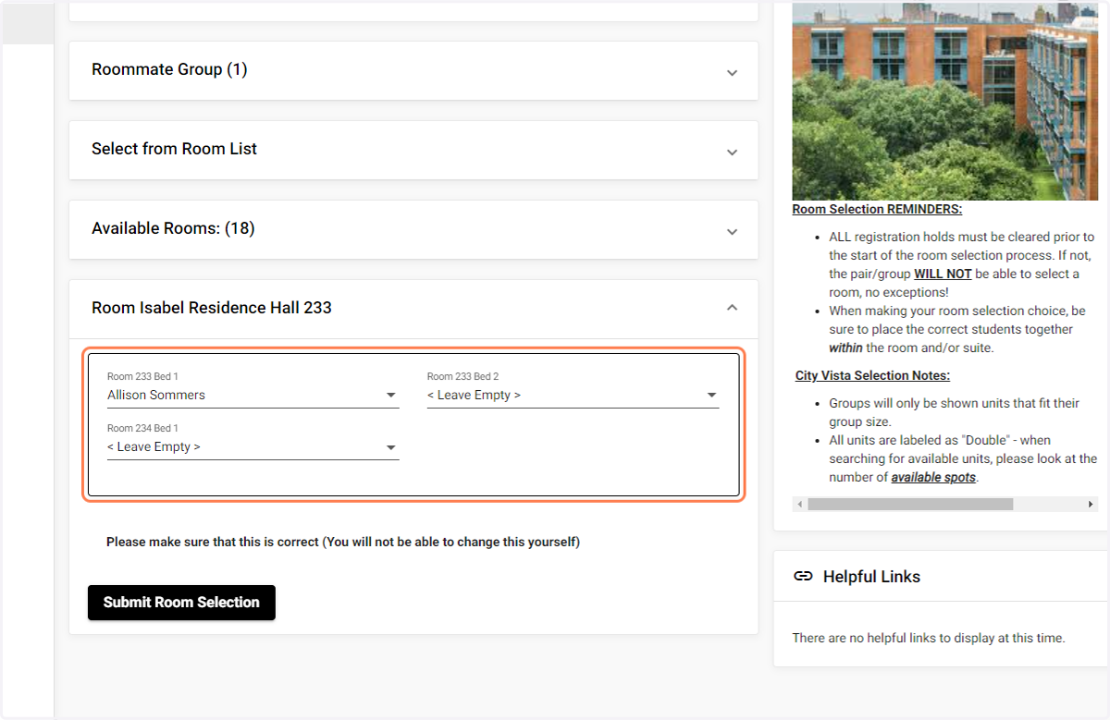Open Room 233 Bed 1 dropdown
This screenshot has width=1110, height=720.
tap(253, 395)
